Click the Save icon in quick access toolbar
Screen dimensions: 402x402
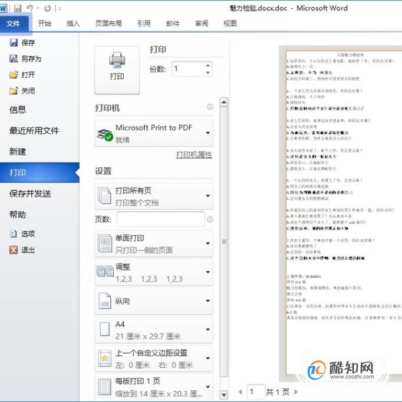(18, 8)
